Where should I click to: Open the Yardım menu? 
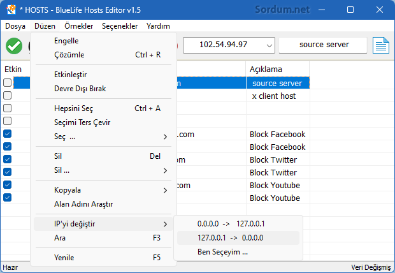[x=158, y=26]
